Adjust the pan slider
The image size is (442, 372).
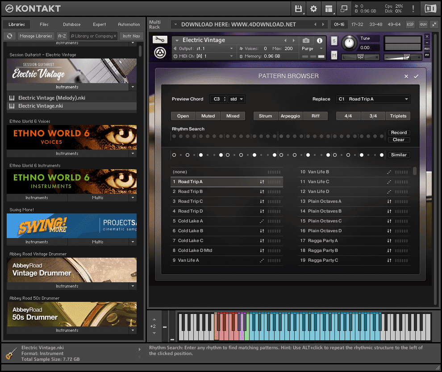pos(361,57)
